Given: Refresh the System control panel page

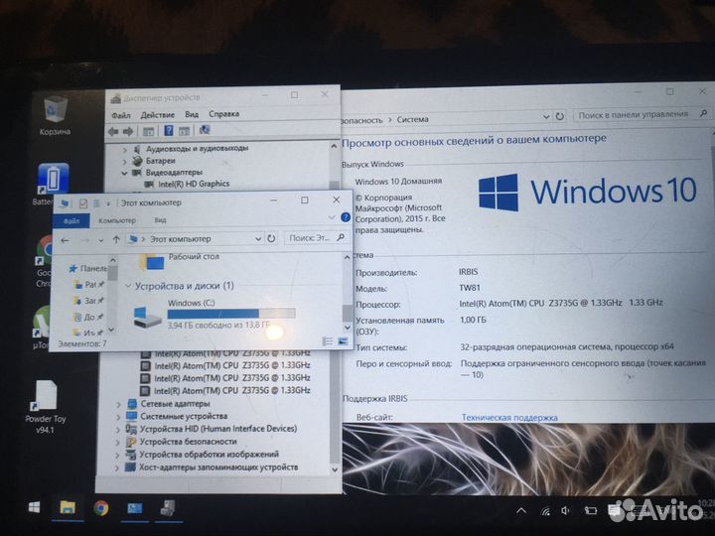Looking at the screenshot, I should 559,116.
